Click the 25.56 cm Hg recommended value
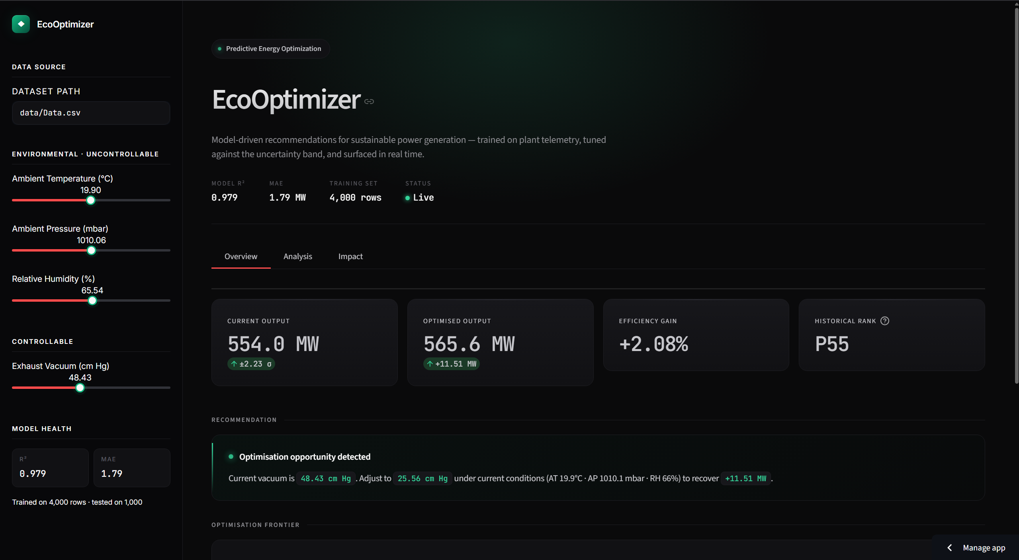 point(422,478)
